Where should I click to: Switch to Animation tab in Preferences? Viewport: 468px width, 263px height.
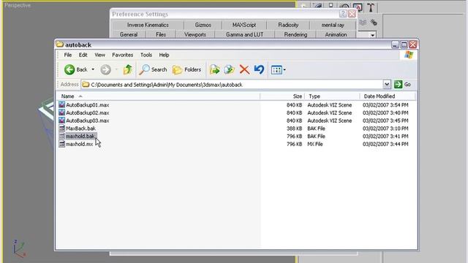click(x=336, y=34)
